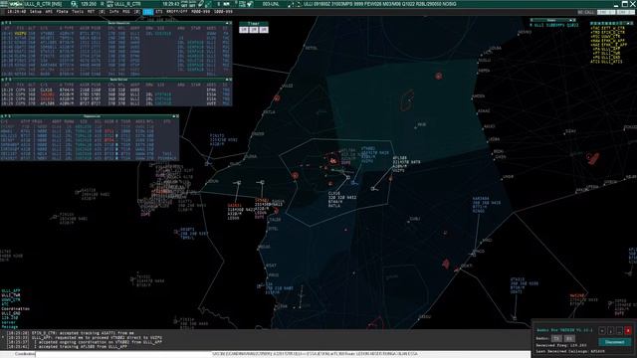Open the Setup menu
The width and height of the screenshot is (637, 358).
[36, 12]
